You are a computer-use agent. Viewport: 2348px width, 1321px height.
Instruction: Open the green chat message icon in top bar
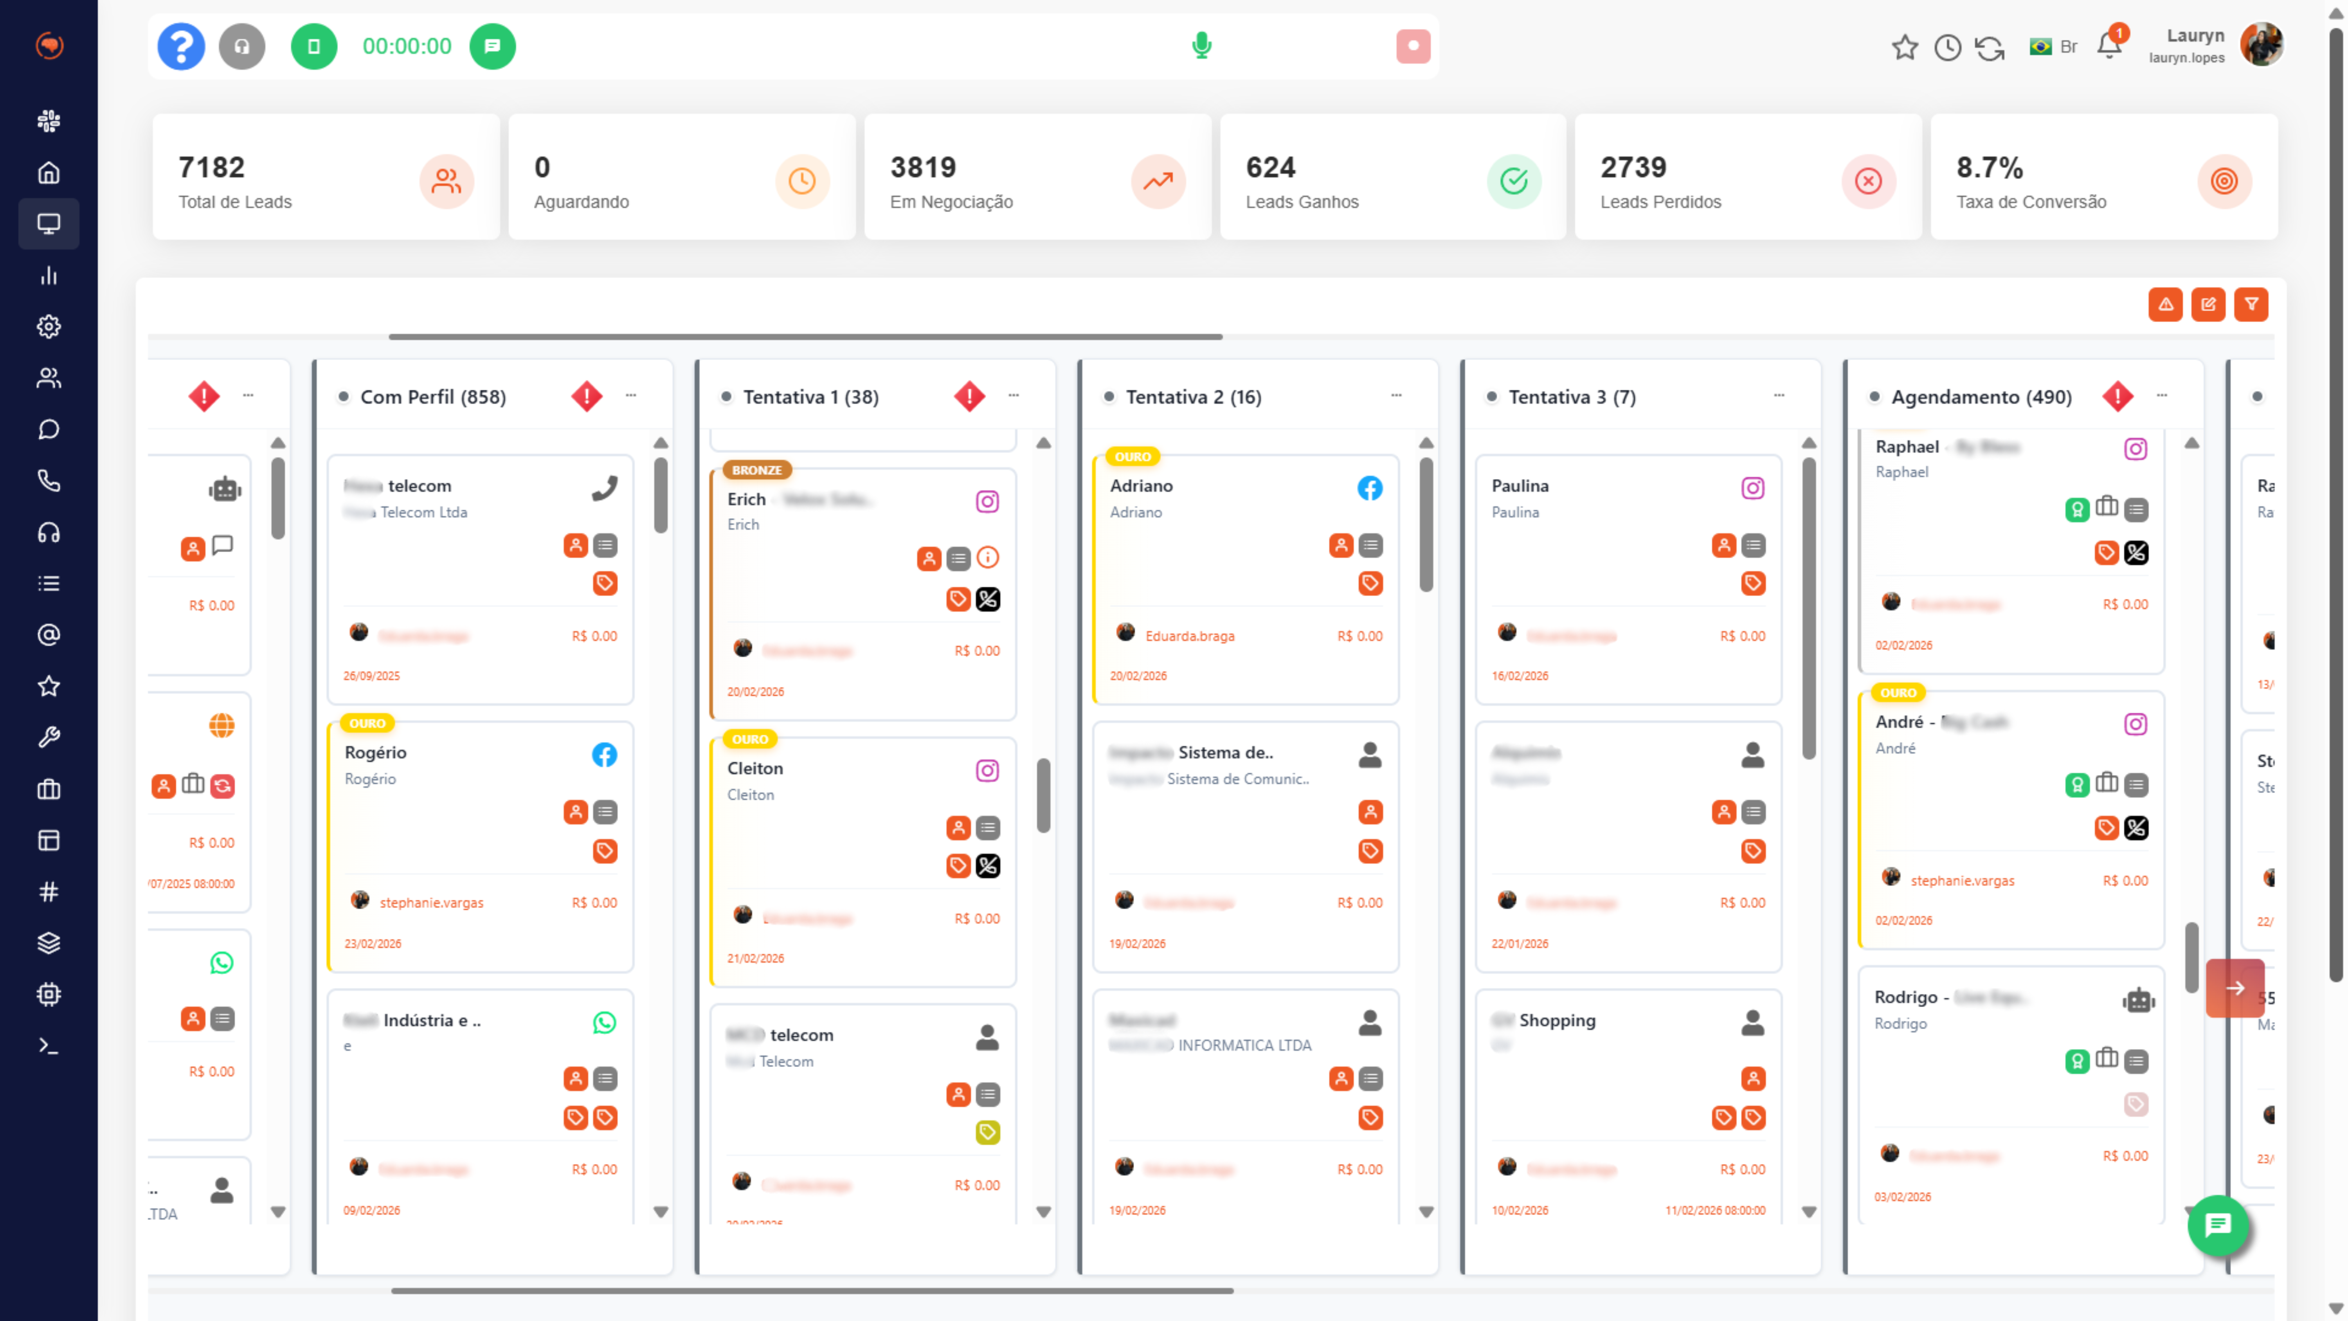click(492, 47)
